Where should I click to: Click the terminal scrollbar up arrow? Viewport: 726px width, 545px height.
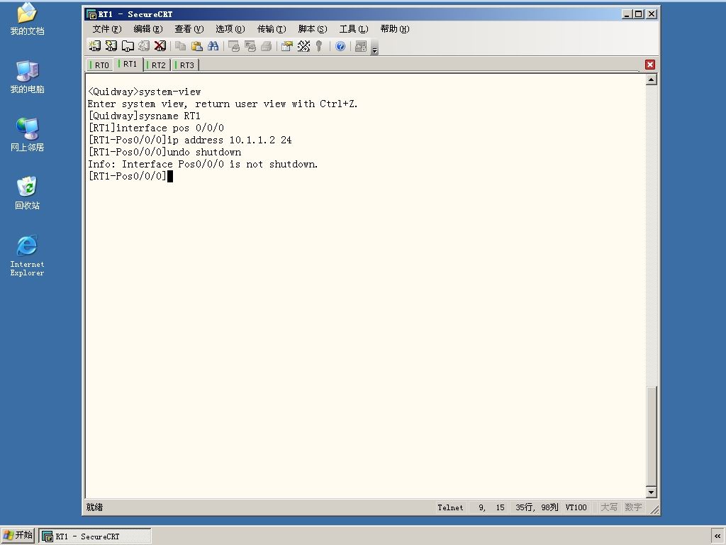point(651,79)
